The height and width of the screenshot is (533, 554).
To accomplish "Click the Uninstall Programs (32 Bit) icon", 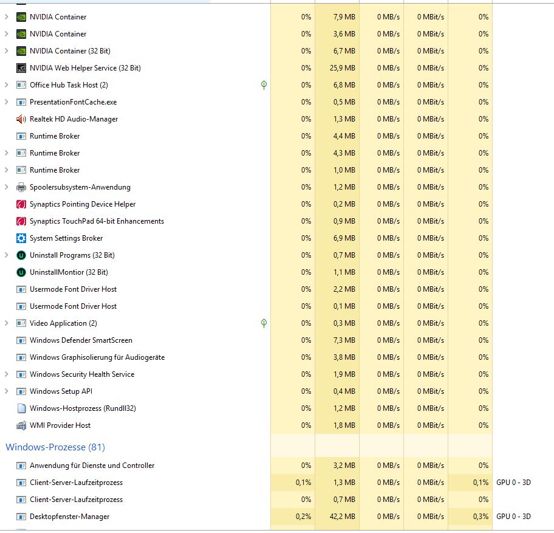I will 21,255.
